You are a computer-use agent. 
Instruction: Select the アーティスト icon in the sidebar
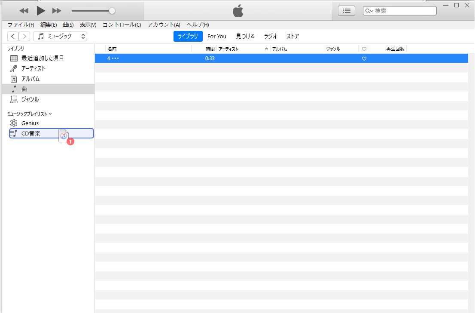point(15,68)
